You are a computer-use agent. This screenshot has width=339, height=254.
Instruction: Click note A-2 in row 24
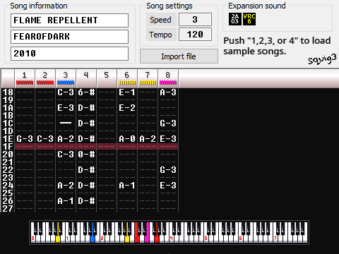click(x=66, y=186)
